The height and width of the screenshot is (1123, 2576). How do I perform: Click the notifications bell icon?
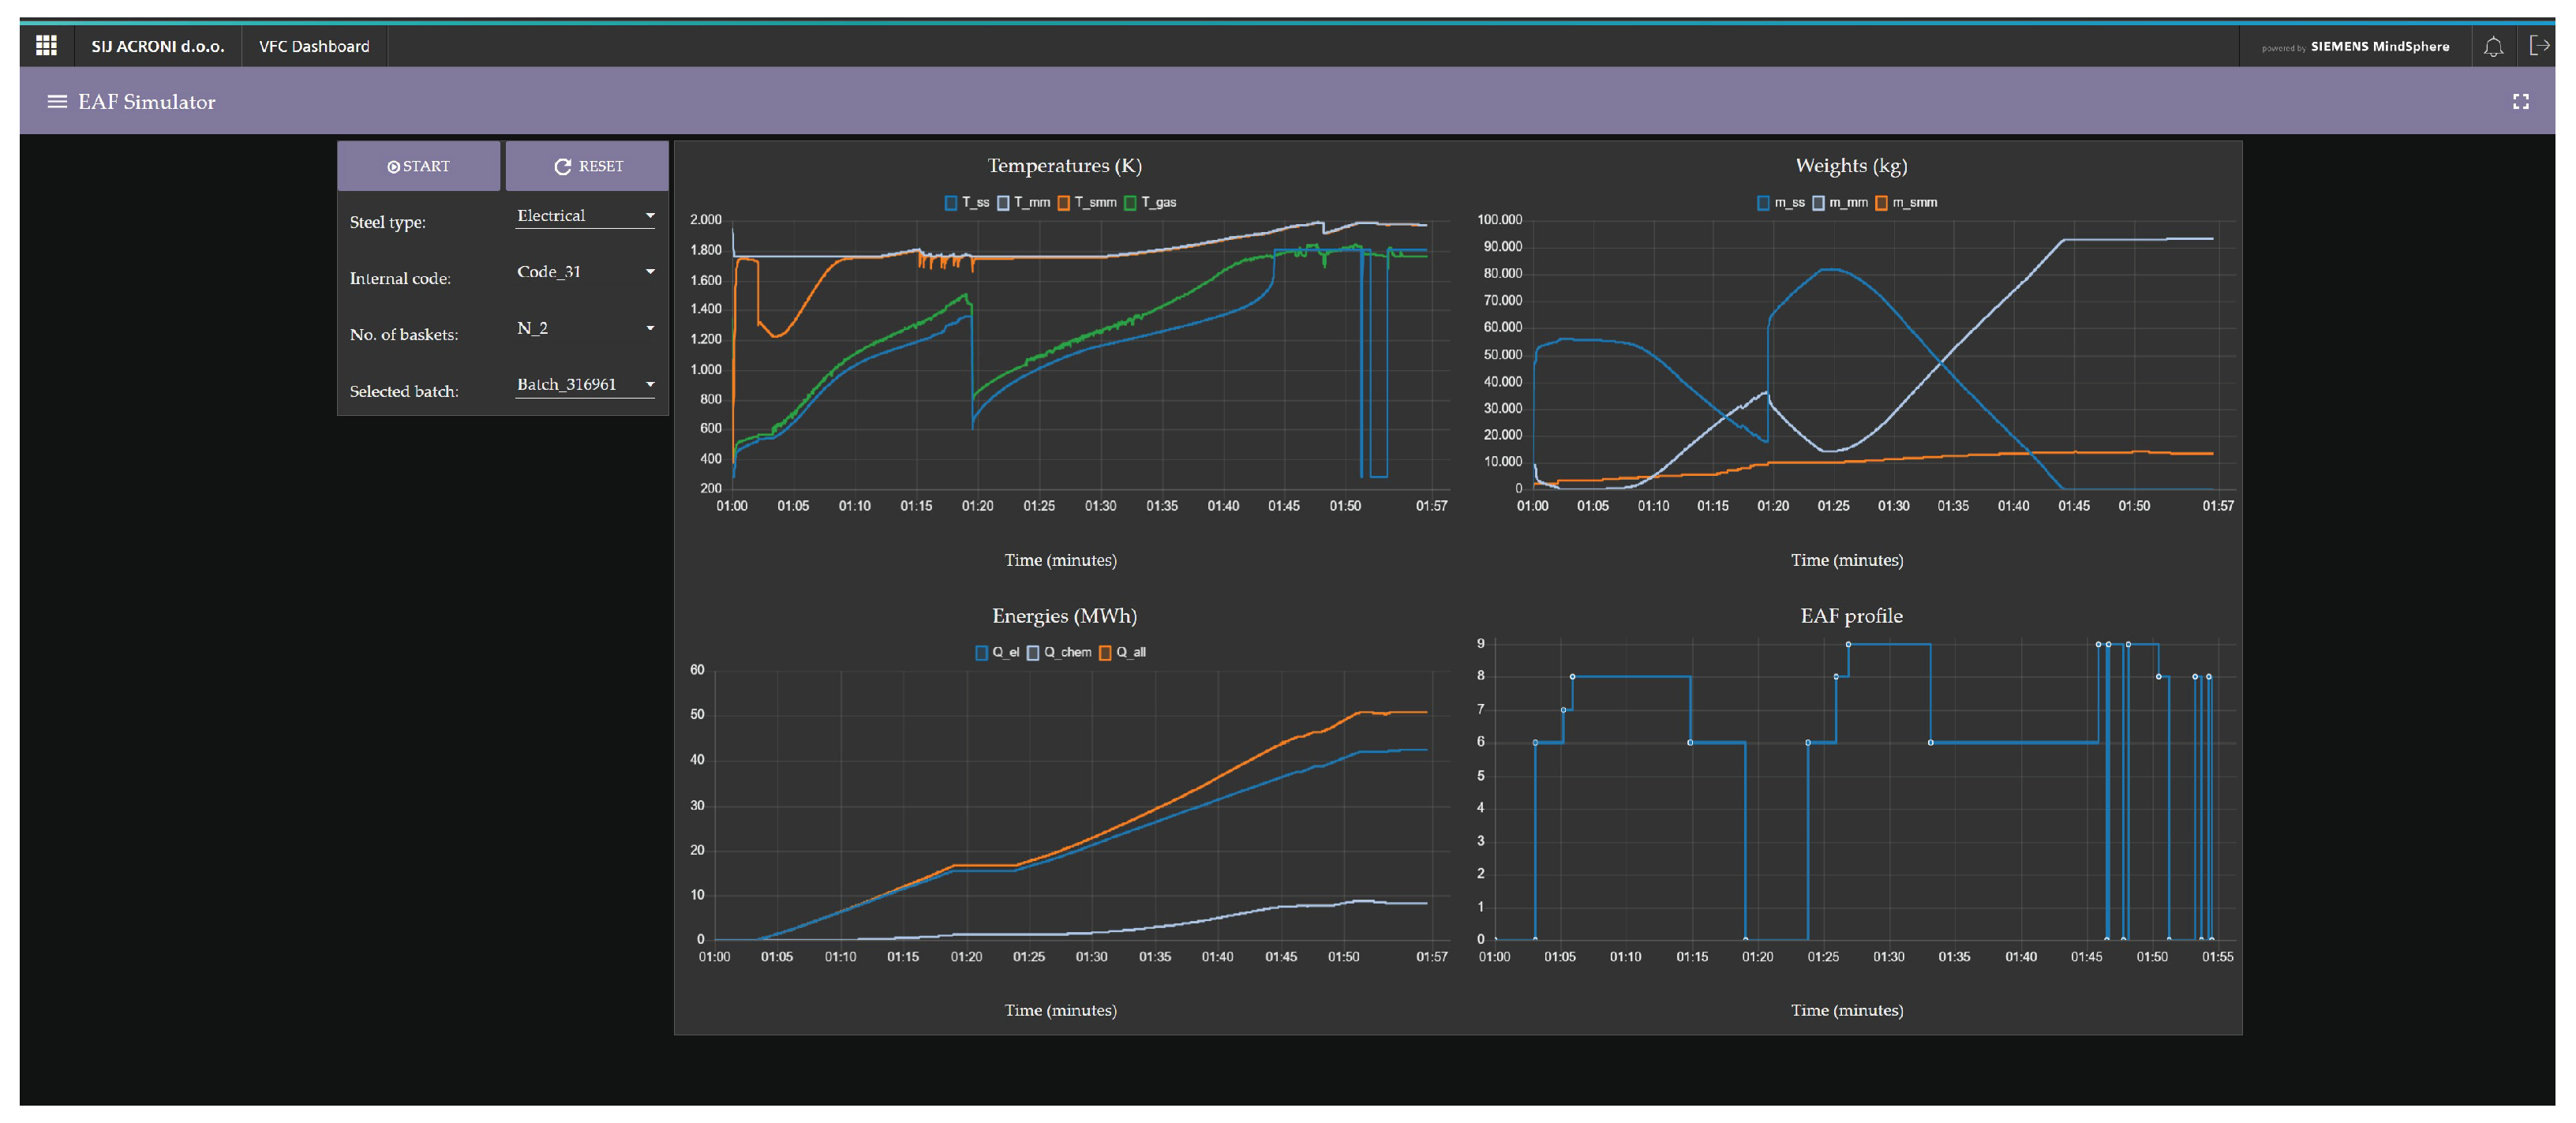[2493, 46]
